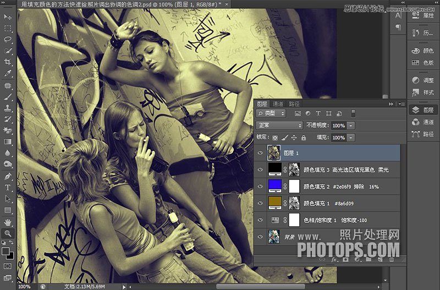Image resolution: width=440 pixels, height=290 pixels.
Task: Select the Rectangular Marquee tool
Action: [8, 29]
